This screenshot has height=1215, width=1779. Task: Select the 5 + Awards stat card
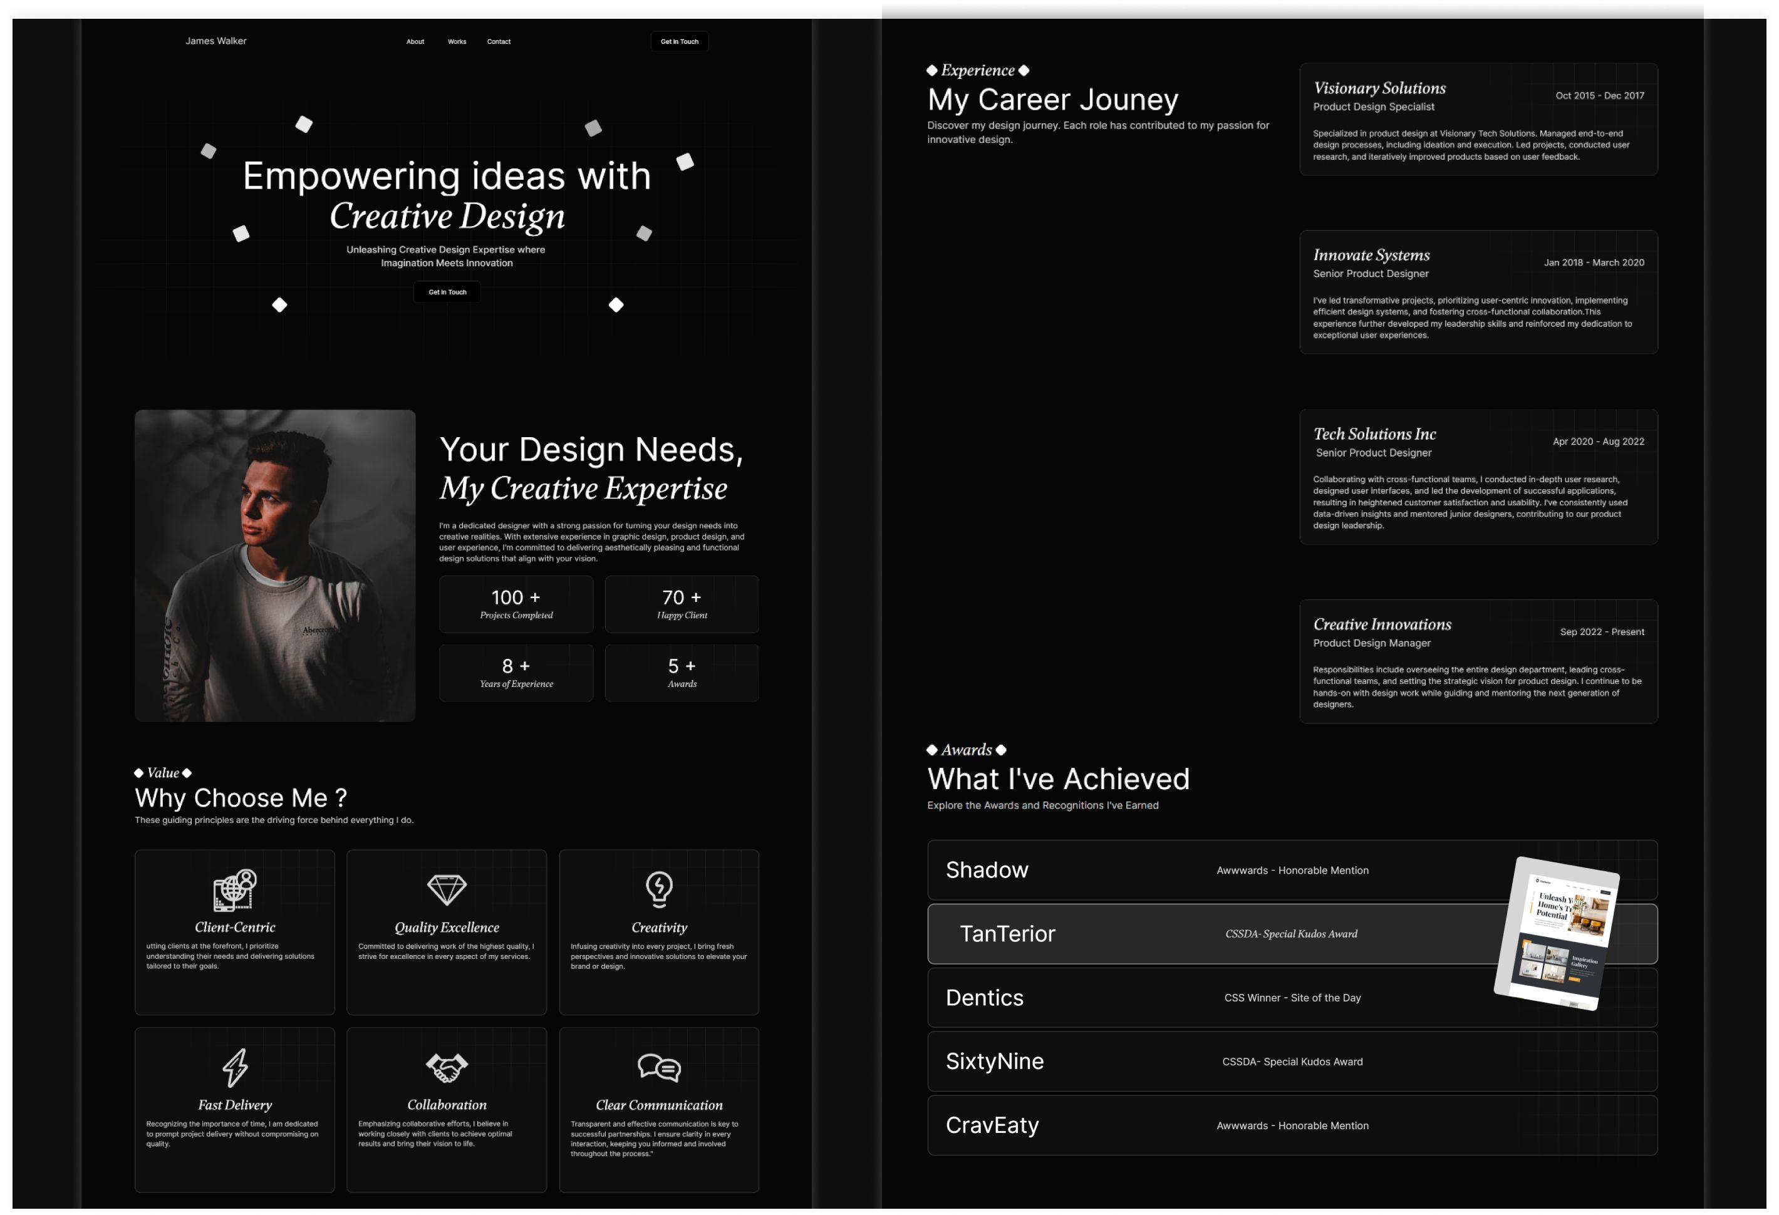[x=682, y=673]
